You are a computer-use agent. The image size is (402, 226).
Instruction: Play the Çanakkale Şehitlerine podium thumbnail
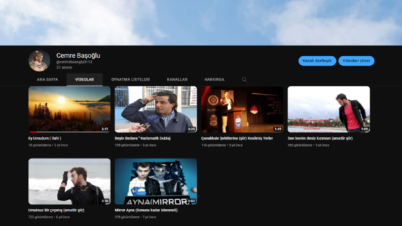(242, 109)
